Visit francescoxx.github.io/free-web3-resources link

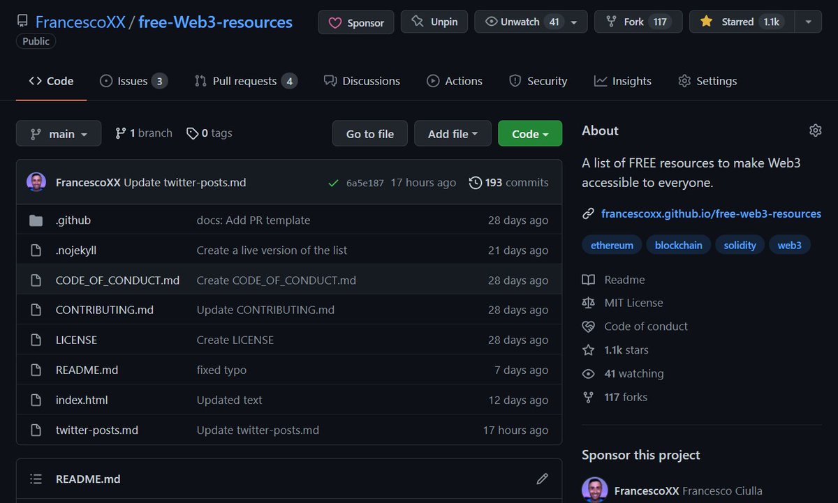tap(711, 213)
